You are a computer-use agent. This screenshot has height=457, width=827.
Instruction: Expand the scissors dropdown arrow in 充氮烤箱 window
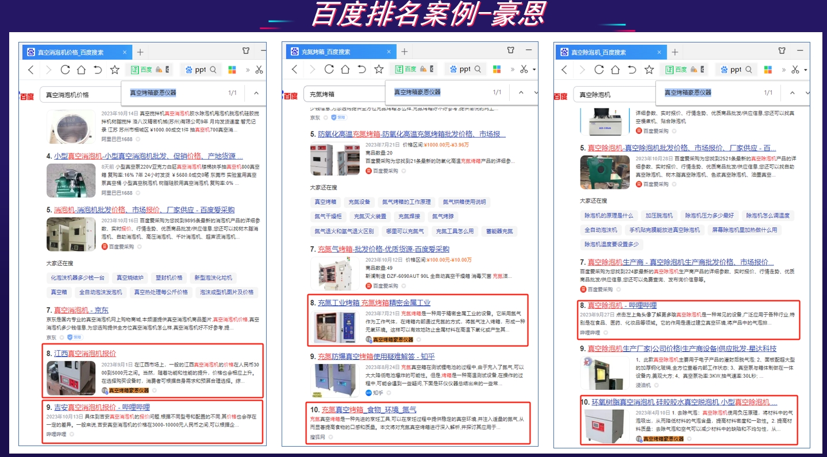coord(534,70)
